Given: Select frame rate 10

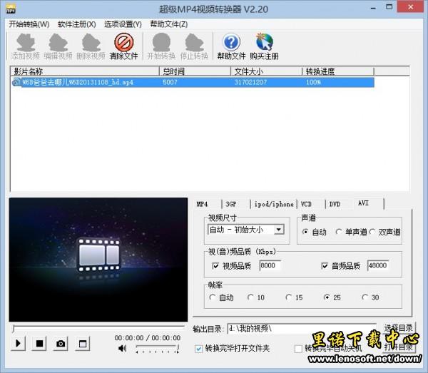Looking at the screenshot, I should tap(250, 297).
